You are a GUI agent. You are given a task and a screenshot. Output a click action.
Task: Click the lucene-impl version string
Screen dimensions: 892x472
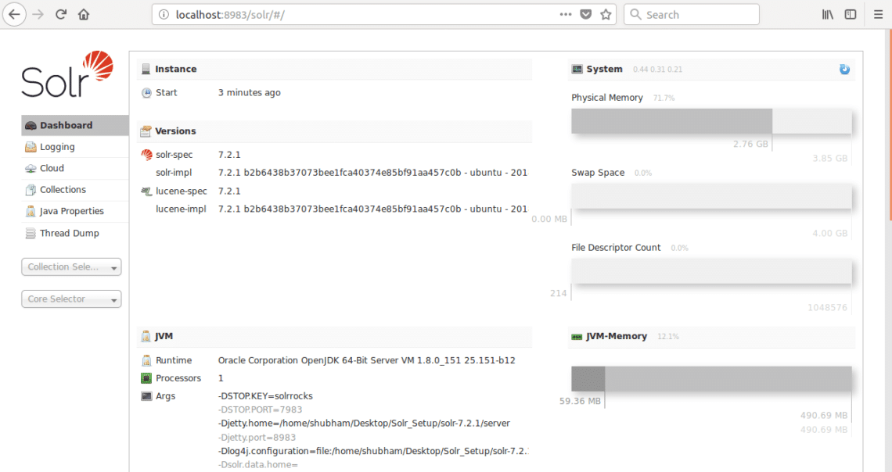pyautogui.click(x=372, y=209)
